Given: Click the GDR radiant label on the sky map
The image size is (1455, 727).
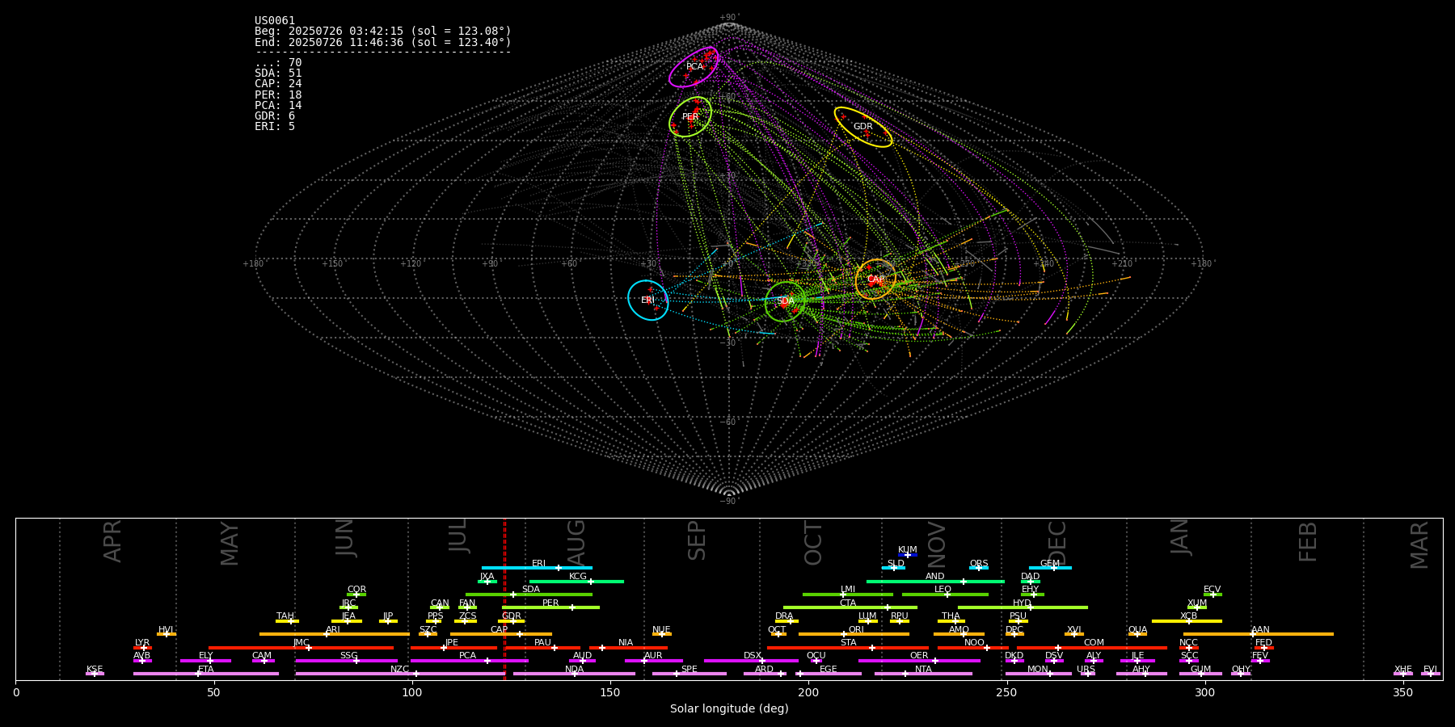Looking at the screenshot, I should tap(862, 127).
